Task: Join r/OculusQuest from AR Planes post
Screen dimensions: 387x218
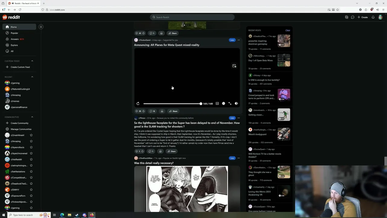Action: (232, 40)
